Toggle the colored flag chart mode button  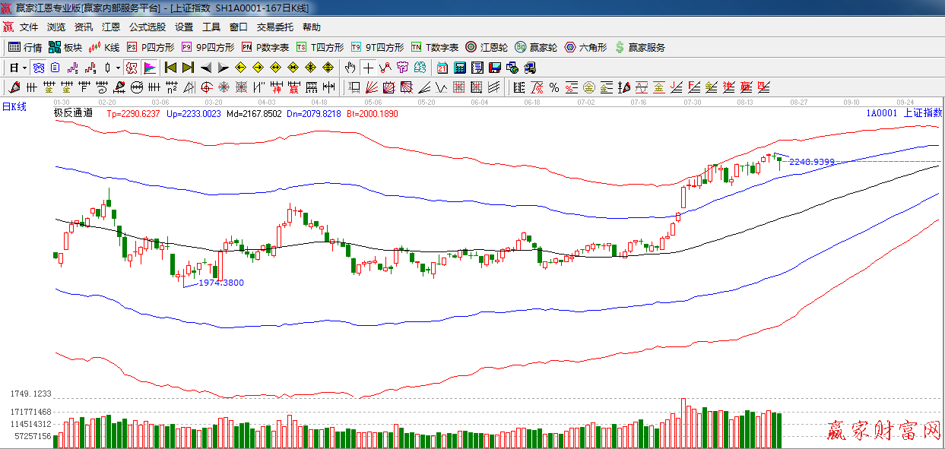pyautogui.click(x=149, y=68)
